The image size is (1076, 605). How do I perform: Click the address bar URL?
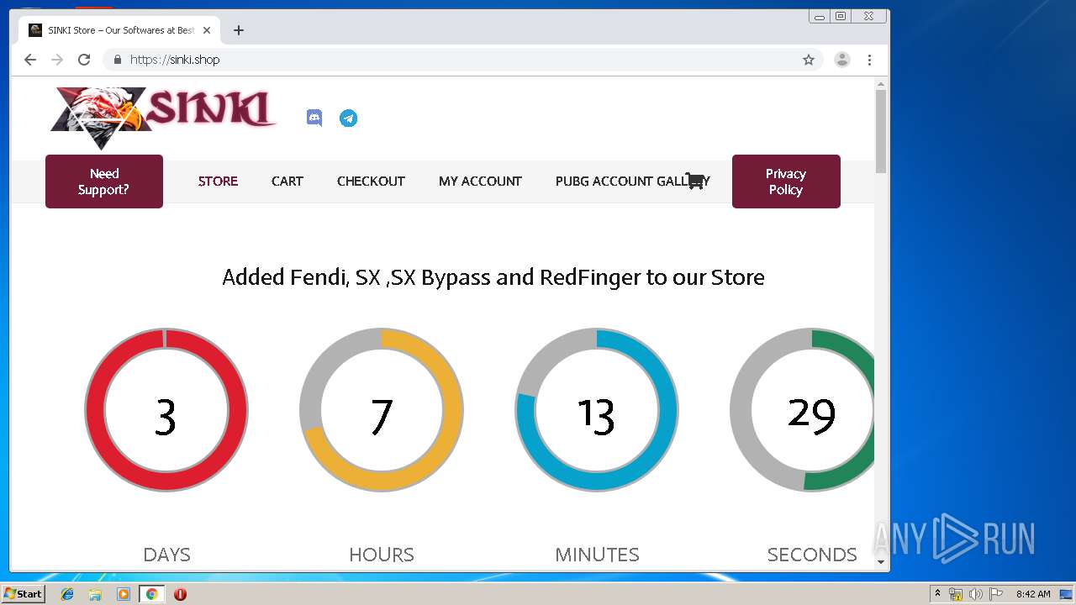pyautogui.click(x=175, y=60)
